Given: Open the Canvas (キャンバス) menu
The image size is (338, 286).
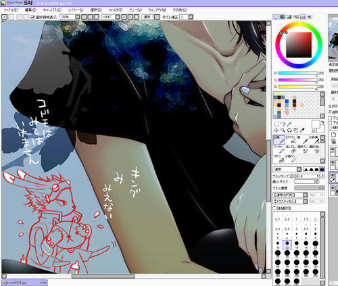Looking at the screenshot, I should point(52,10).
